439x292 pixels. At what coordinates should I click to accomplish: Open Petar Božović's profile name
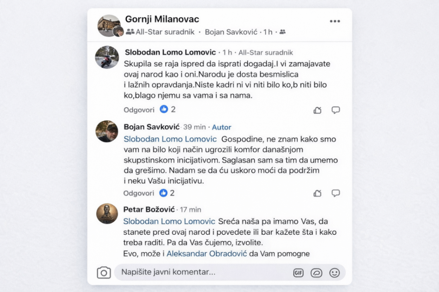click(x=149, y=210)
